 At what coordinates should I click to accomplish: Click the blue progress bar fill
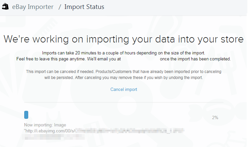[26, 115]
